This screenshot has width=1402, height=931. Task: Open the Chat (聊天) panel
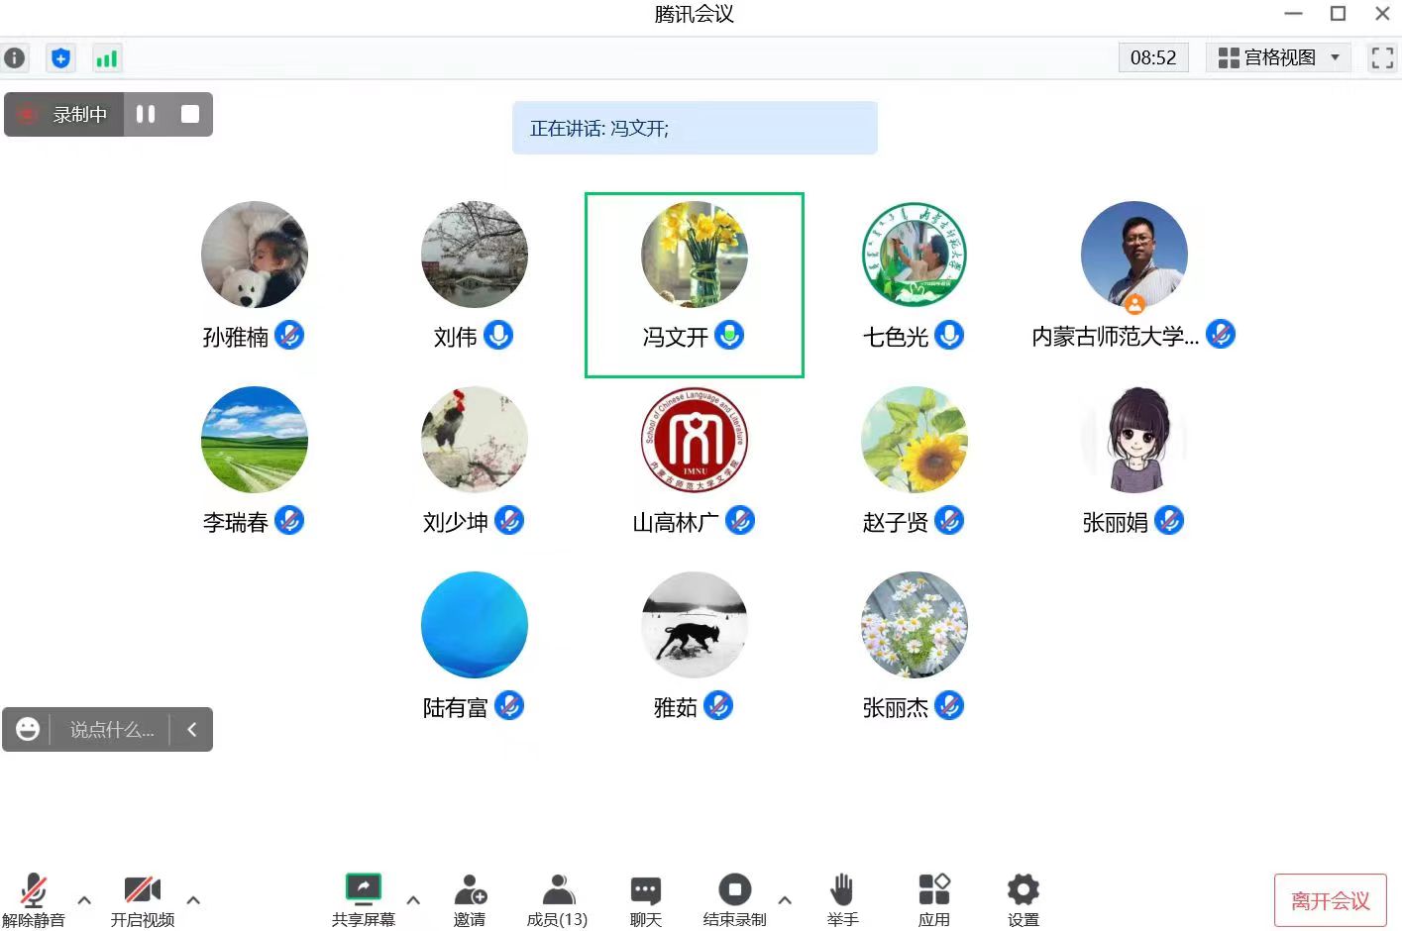tap(645, 899)
